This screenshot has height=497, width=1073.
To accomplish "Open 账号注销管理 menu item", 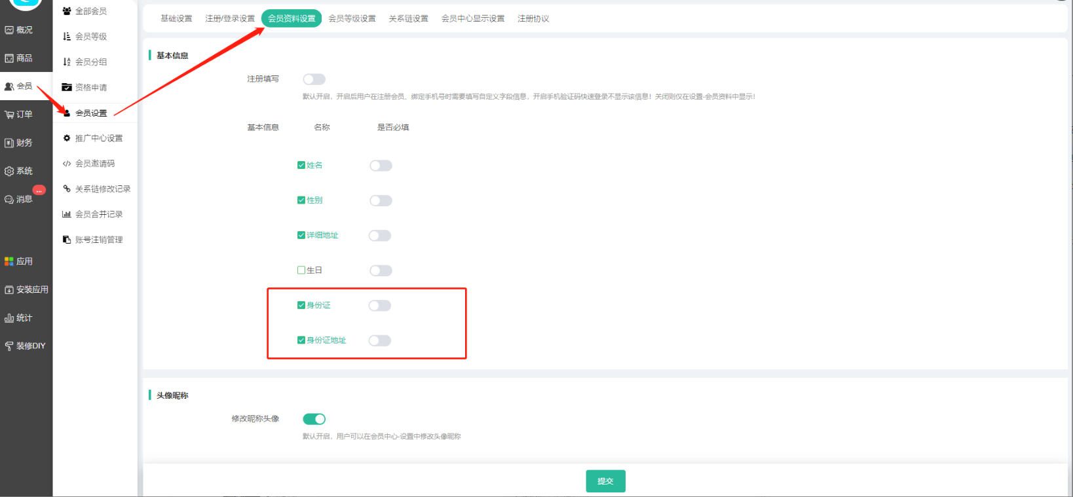I will point(98,240).
